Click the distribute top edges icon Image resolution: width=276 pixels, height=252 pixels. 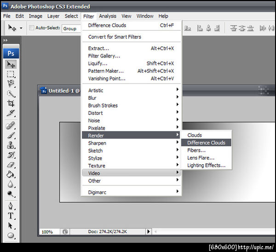pos(234,28)
